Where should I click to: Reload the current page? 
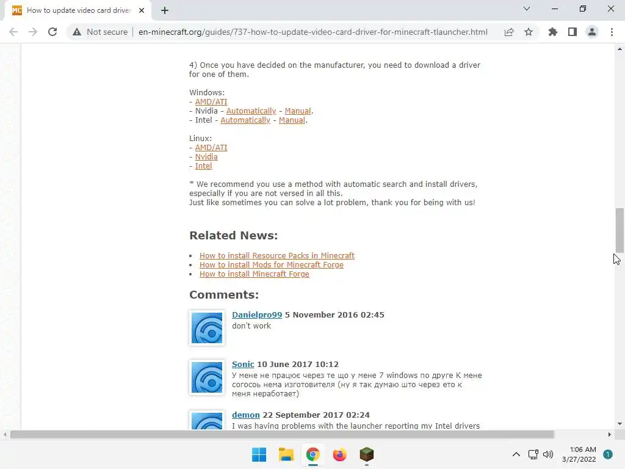(52, 32)
